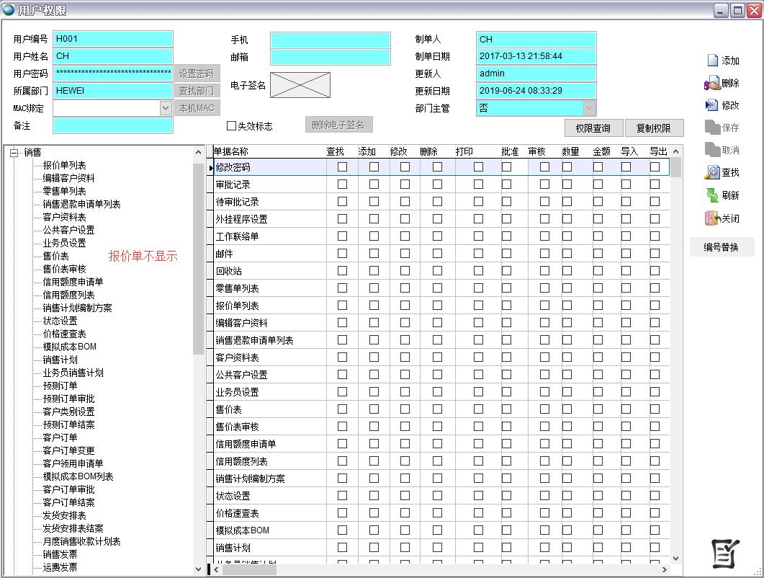
Task: Click the 关闭 (Close) door icon
Action: (712, 218)
